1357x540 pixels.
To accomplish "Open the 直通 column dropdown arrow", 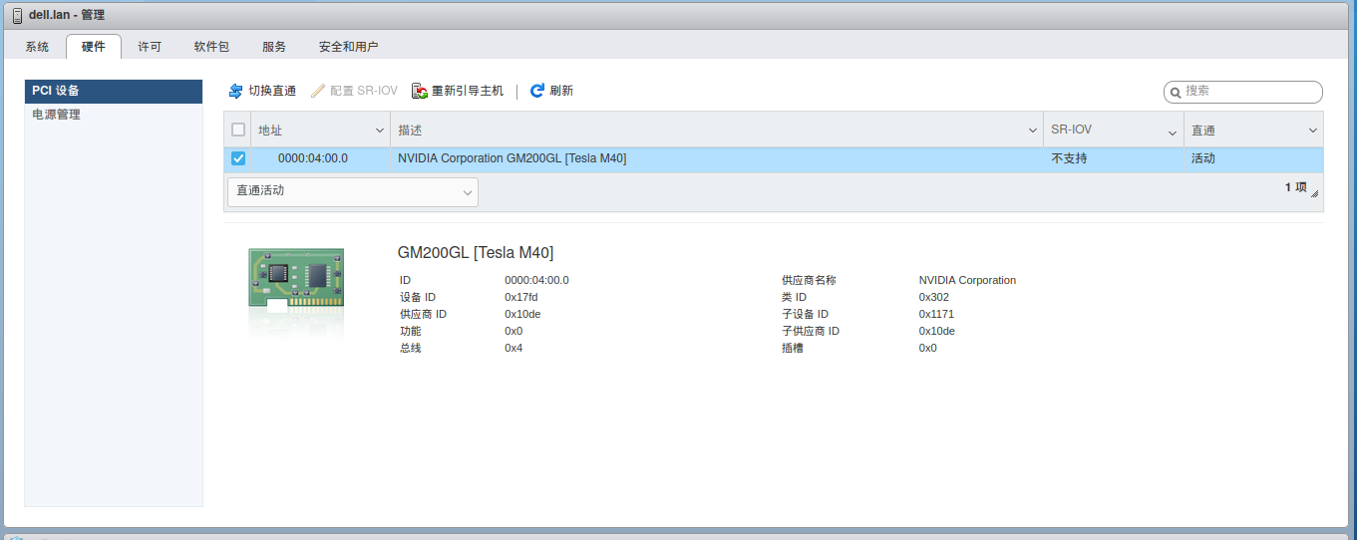I will pyautogui.click(x=1312, y=131).
